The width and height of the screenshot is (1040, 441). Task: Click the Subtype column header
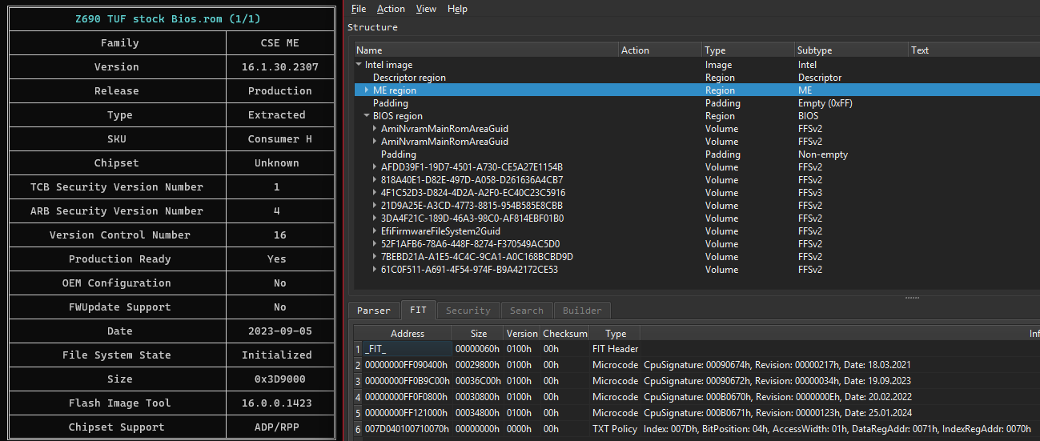pos(851,50)
